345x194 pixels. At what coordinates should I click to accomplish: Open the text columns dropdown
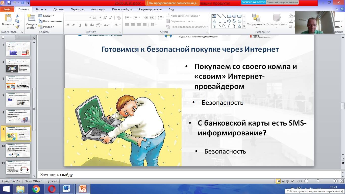(x=153, y=25)
